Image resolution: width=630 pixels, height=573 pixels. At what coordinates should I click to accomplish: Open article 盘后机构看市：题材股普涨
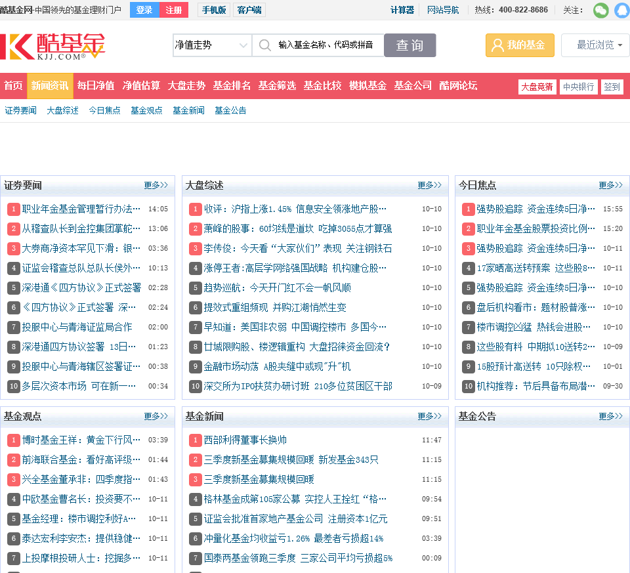click(535, 307)
